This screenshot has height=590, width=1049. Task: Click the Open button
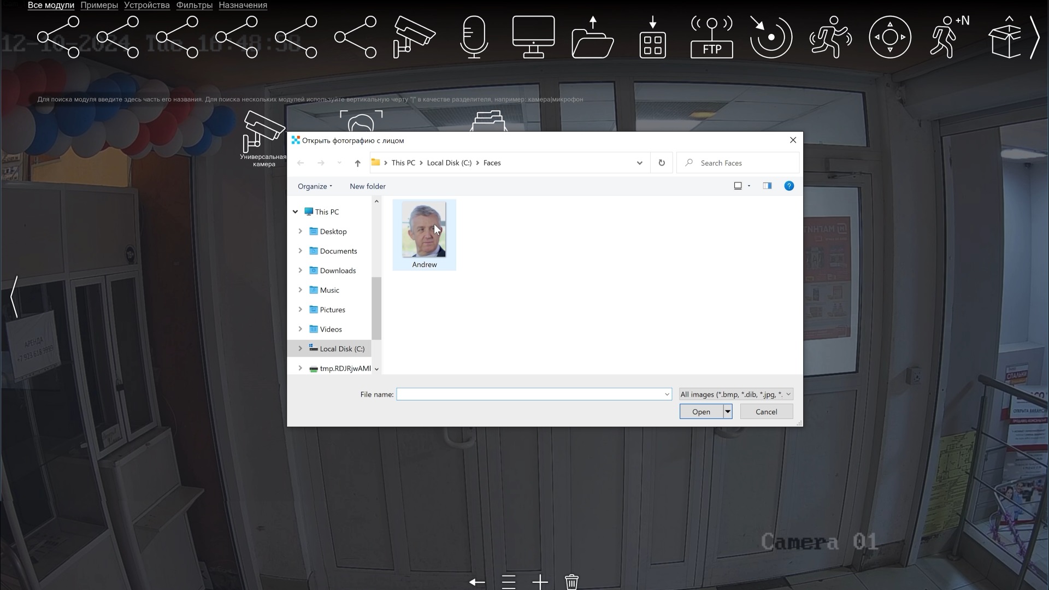click(702, 412)
